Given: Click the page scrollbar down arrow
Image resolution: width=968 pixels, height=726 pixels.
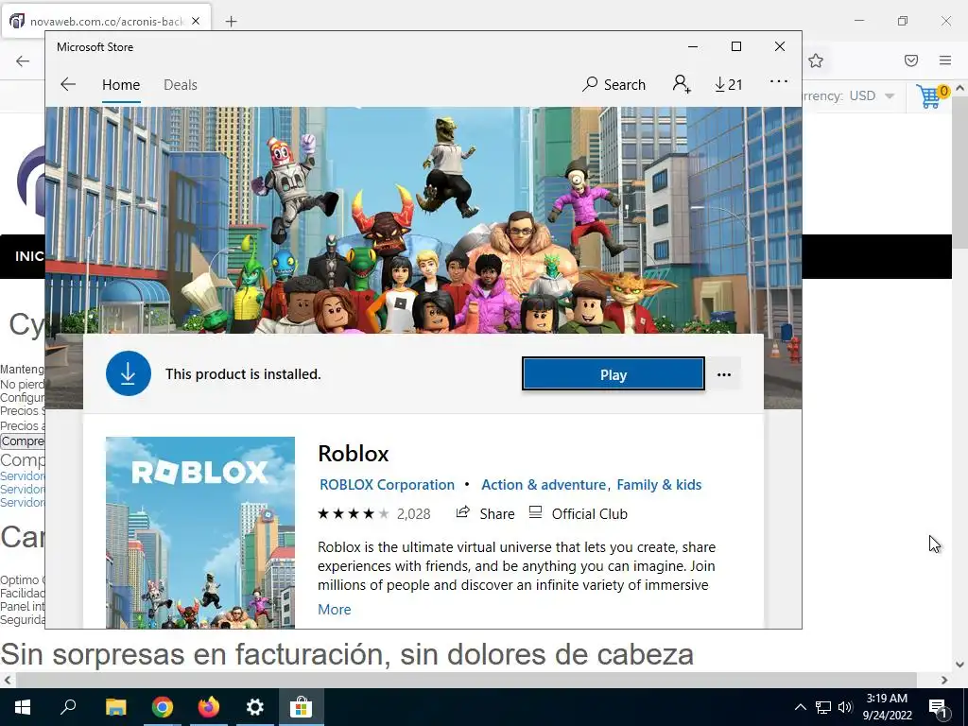Looking at the screenshot, I should 959,665.
